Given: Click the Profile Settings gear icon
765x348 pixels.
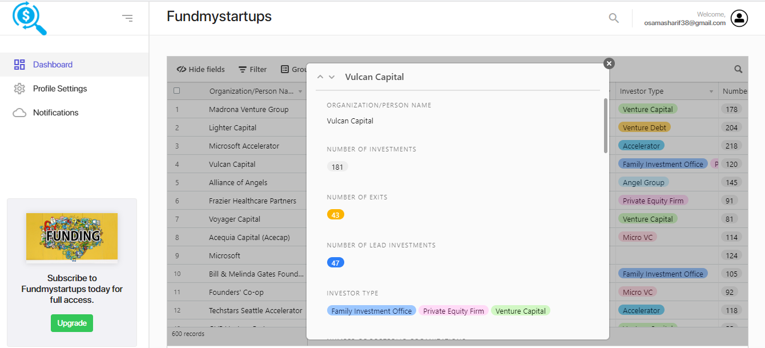Looking at the screenshot, I should [19, 89].
